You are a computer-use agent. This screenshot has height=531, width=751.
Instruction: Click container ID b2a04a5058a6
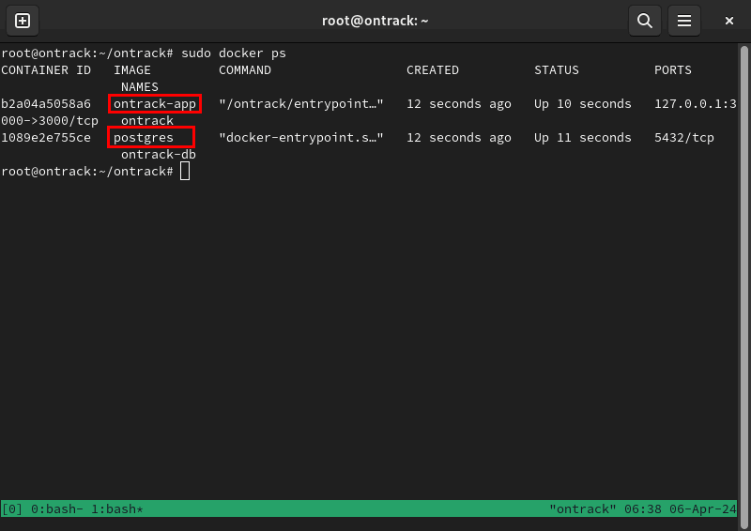[x=46, y=104]
